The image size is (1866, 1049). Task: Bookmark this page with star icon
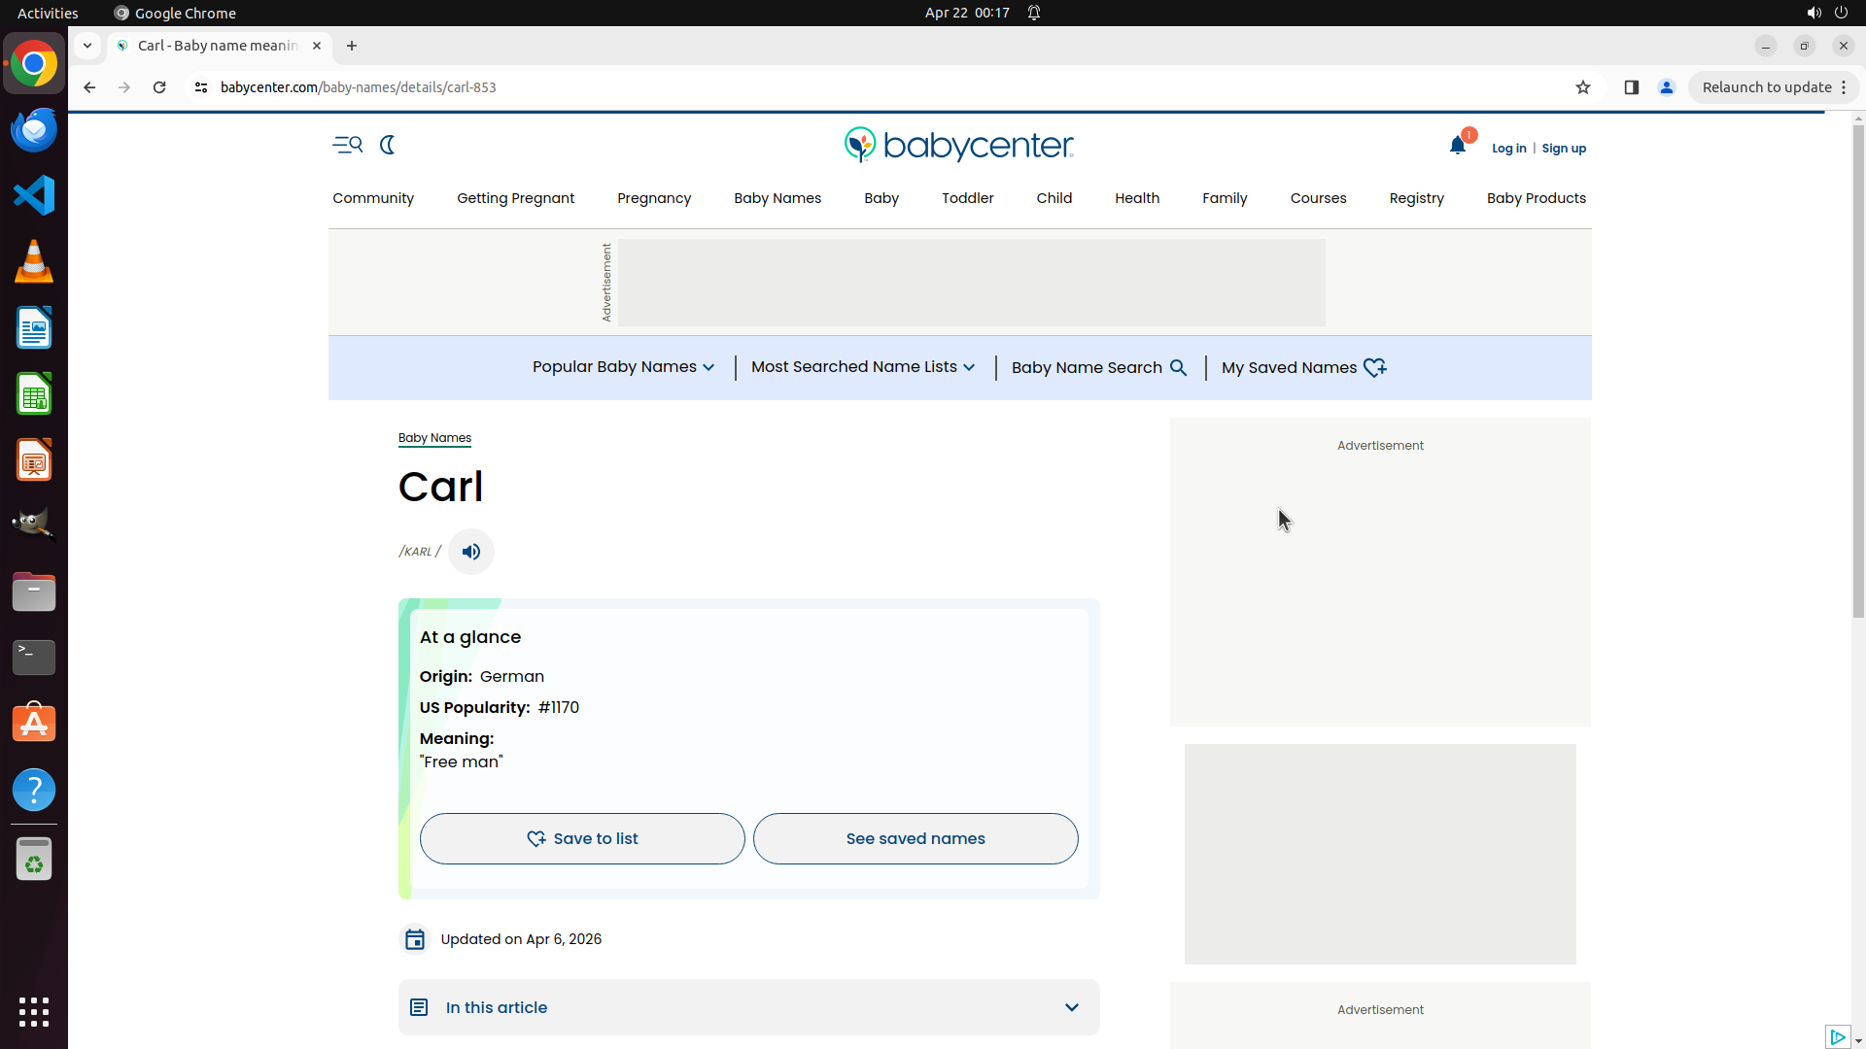point(1583,87)
